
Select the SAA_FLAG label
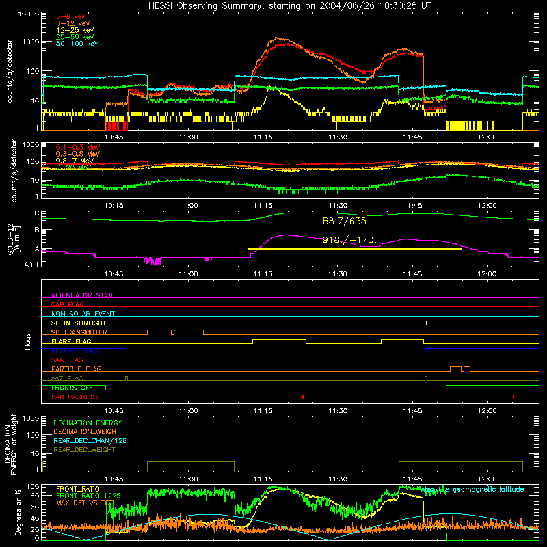(x=67, y=360)
